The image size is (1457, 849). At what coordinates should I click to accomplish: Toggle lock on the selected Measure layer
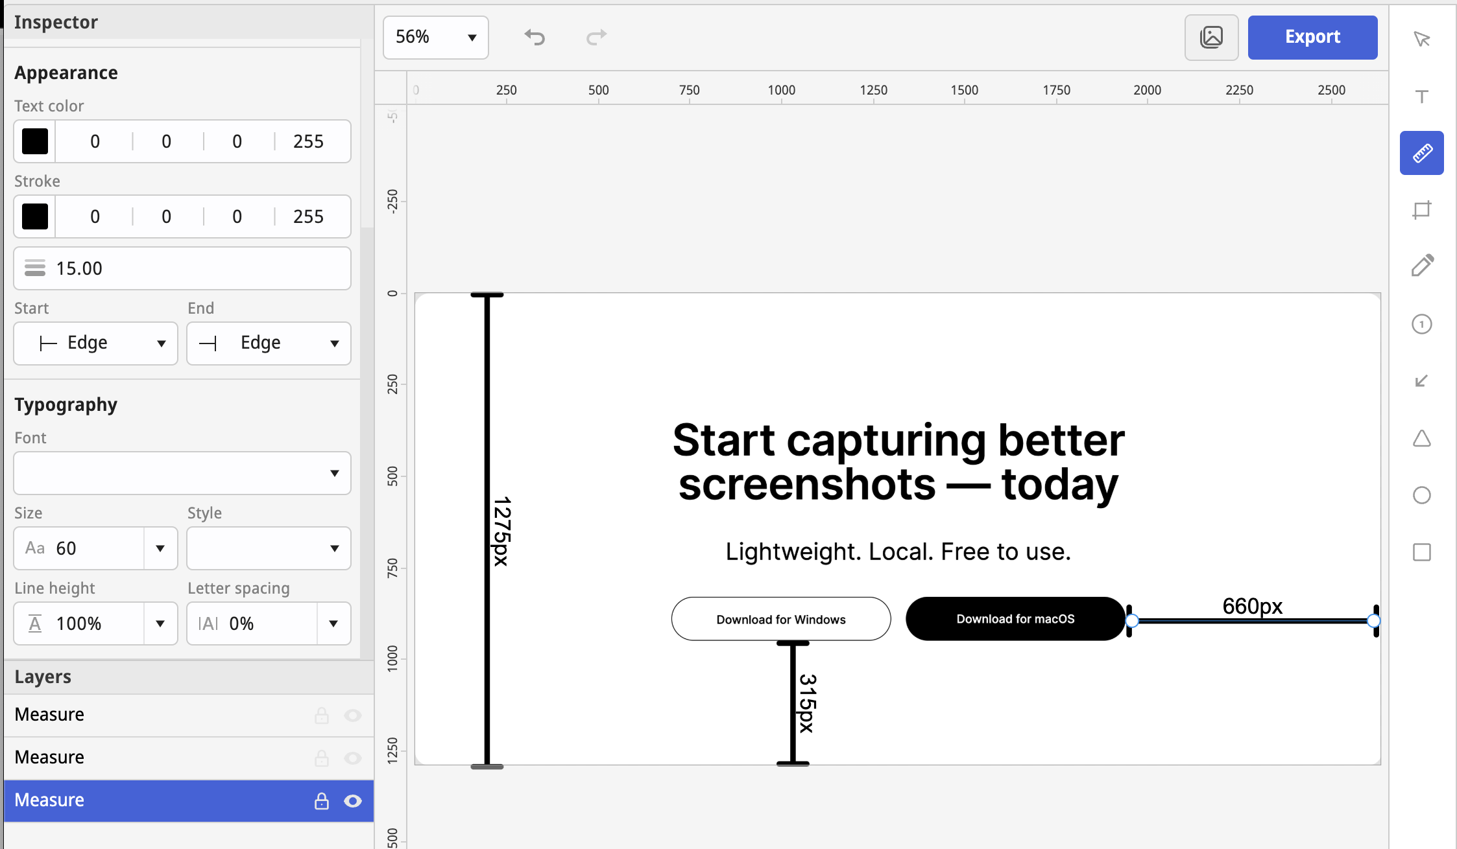321,801
